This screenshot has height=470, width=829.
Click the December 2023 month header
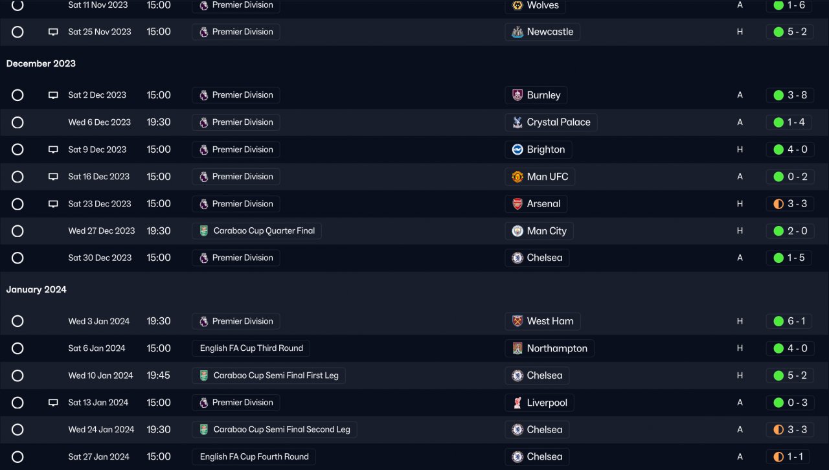pos(41,63)
